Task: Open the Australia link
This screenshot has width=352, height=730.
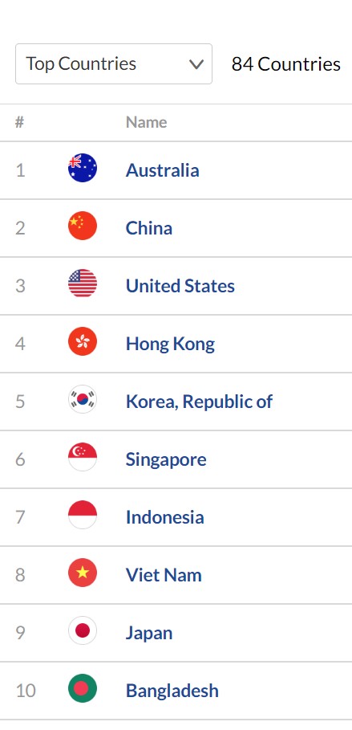Action: click(x=162, y=170)
